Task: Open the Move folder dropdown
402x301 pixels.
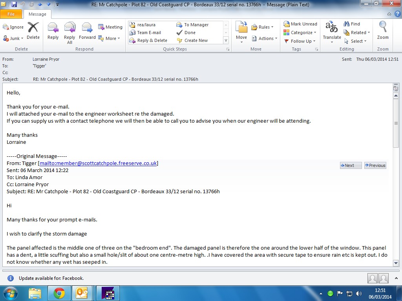Action: click(241, 33)
